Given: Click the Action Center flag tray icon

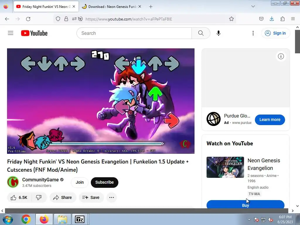Looking at the screenshot, I should (256, 220).
